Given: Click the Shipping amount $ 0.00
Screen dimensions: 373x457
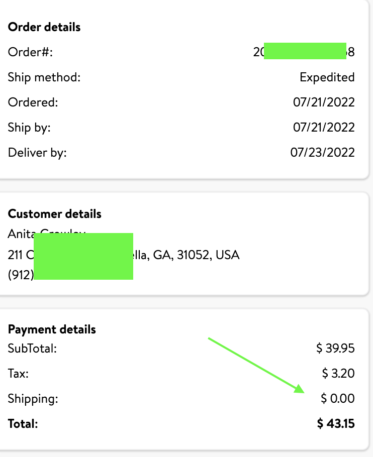Looking at the screenshot, I should pyautogui.click(x=338, y=398).
